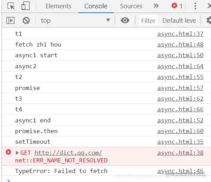This screenshot has width=211, height=182.
Task: Select the 't1' log message
Action: [19, 34]
